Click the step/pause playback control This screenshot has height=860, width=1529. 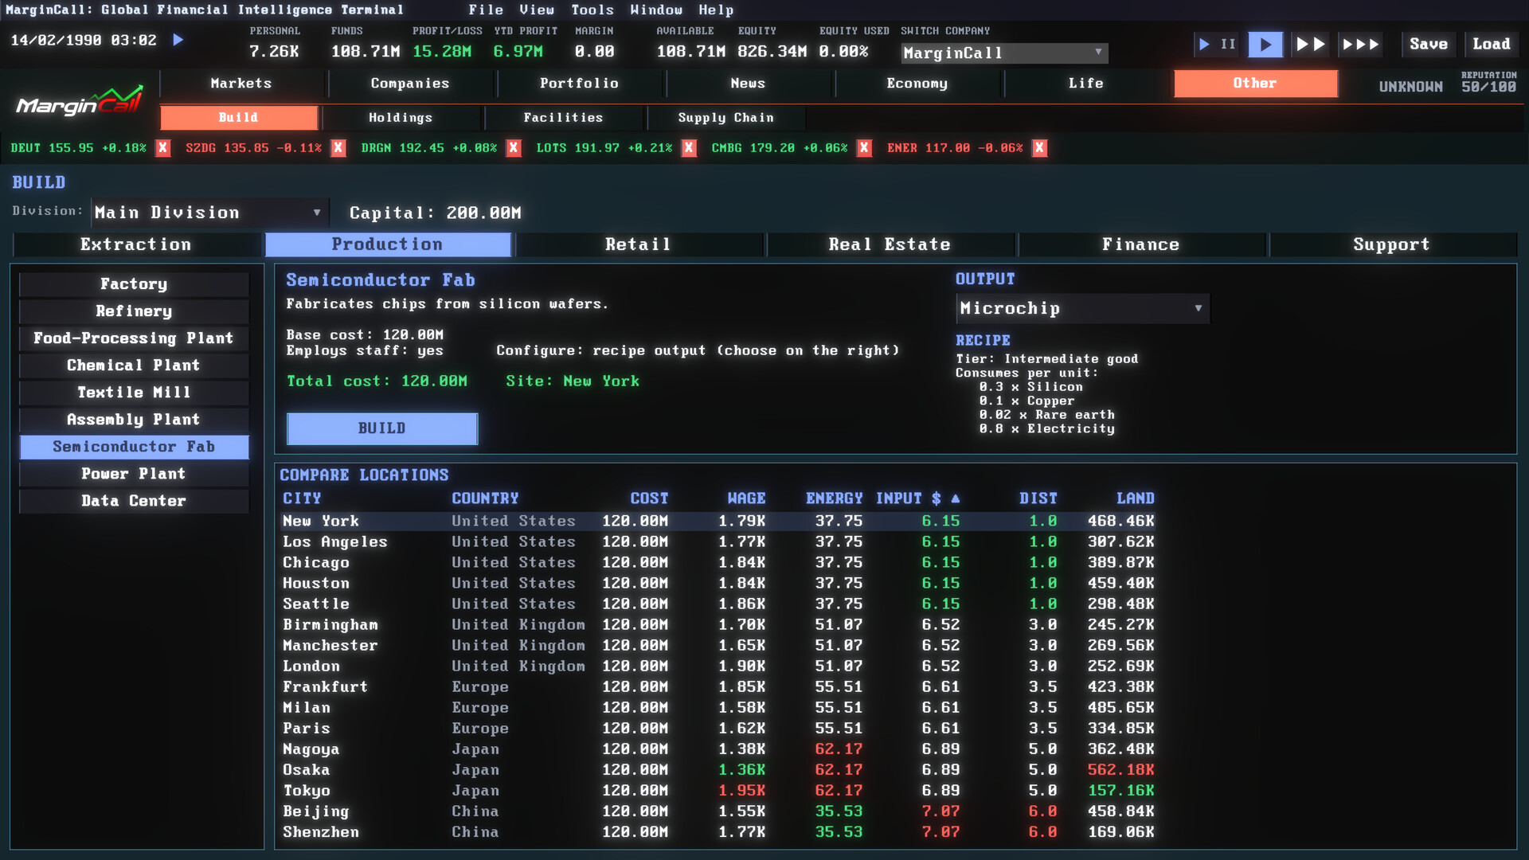[1217, 45]
